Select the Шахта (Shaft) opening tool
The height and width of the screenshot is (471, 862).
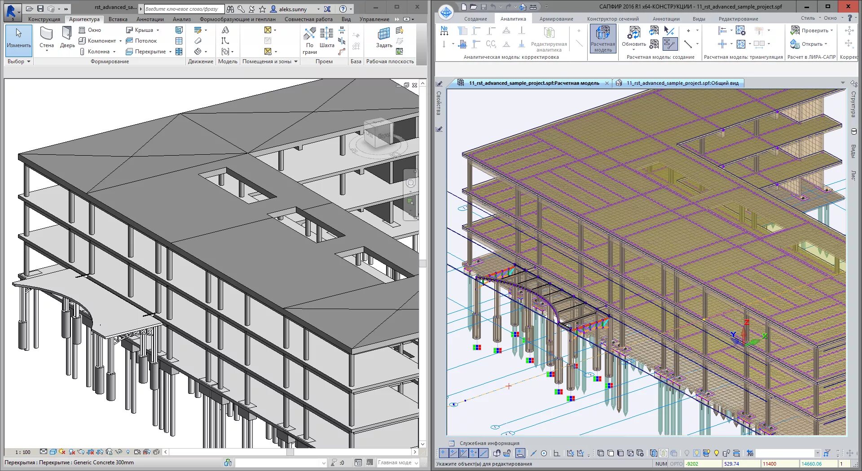click(327, 38)
